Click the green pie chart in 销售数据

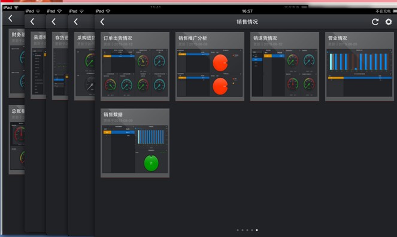151,163
